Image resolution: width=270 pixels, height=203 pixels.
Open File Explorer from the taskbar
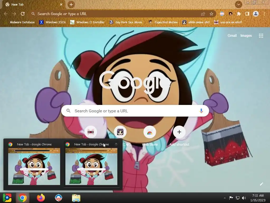pyautogui.click(x=76, y=198)
